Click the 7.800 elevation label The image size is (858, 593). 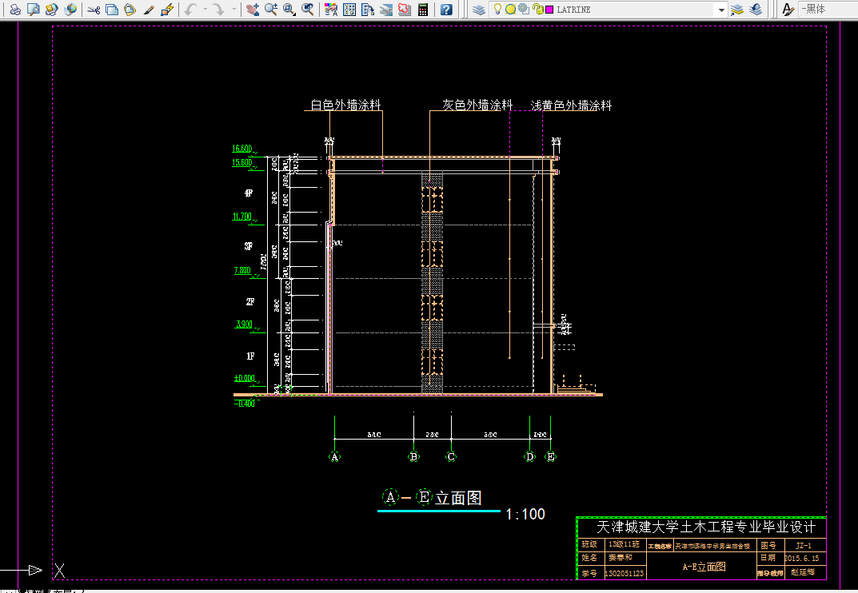242,270
